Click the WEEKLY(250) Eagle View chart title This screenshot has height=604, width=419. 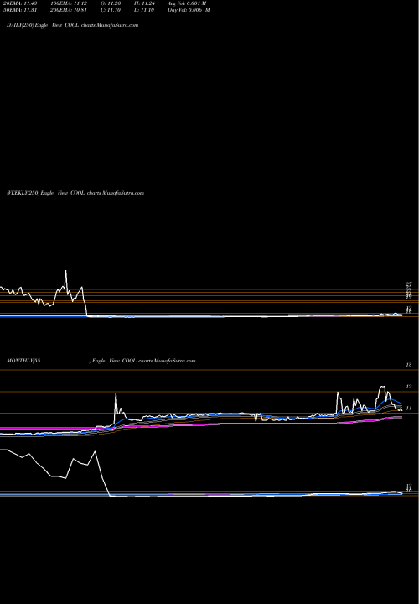(x=75, y=193)
